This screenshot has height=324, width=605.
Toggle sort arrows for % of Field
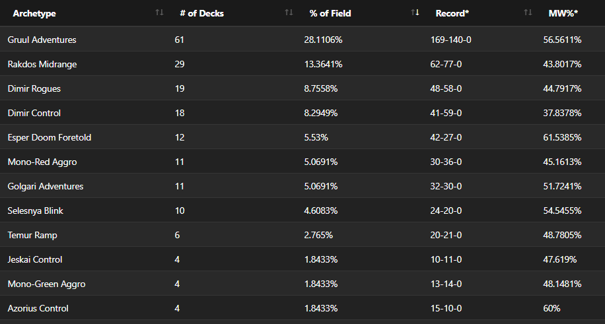coord(415,13)
